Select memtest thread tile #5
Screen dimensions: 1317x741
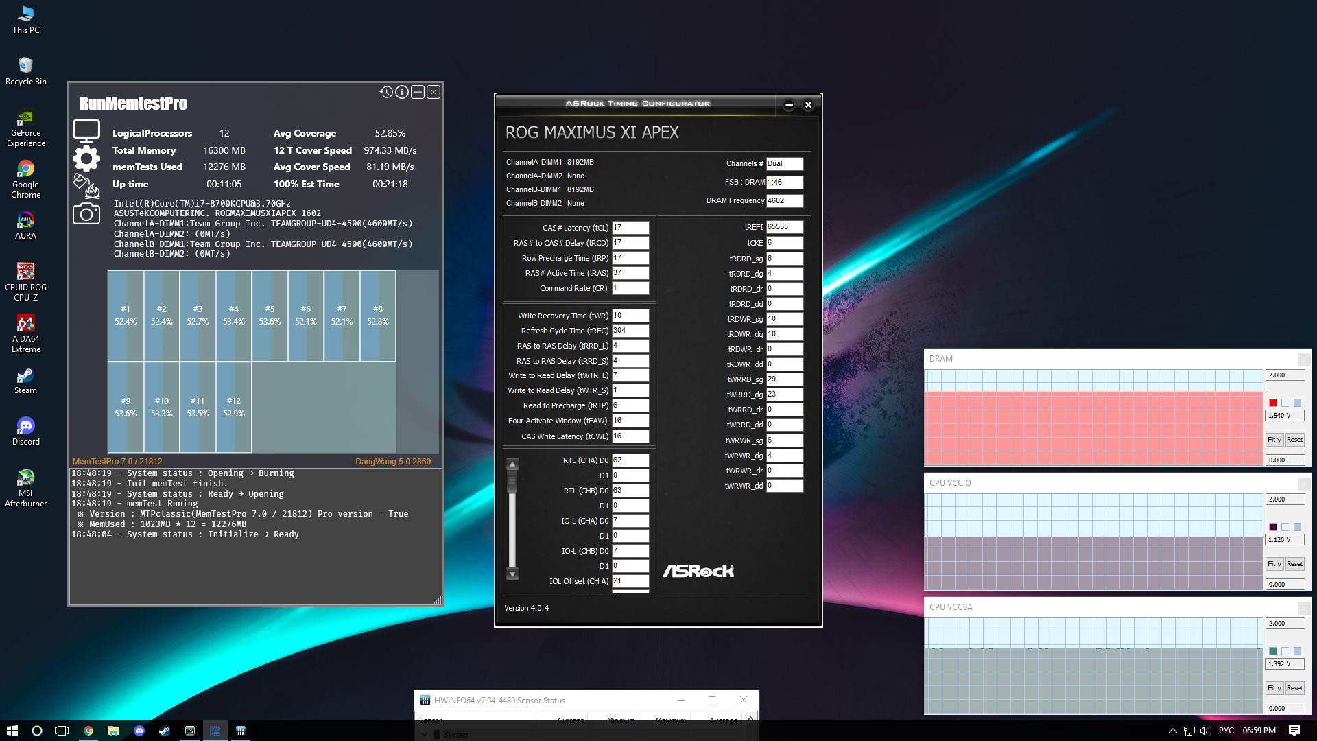270,316
